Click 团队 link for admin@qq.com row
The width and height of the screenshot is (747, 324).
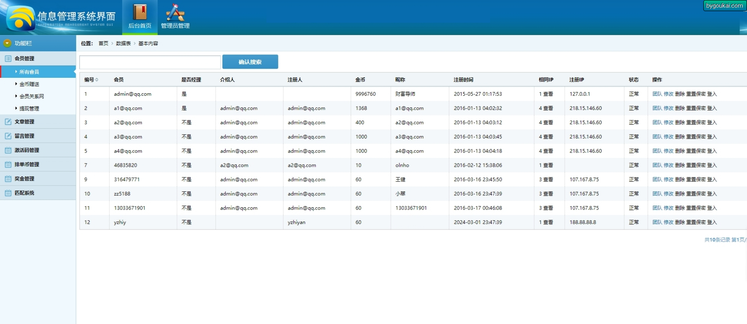point(657,94)
